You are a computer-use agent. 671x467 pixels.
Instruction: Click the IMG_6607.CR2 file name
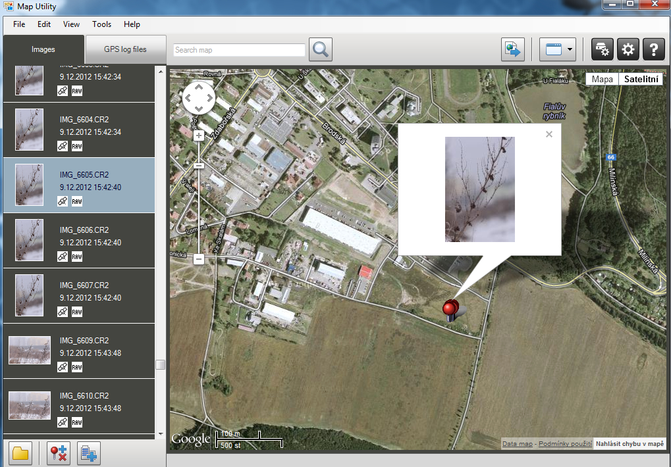84,285
